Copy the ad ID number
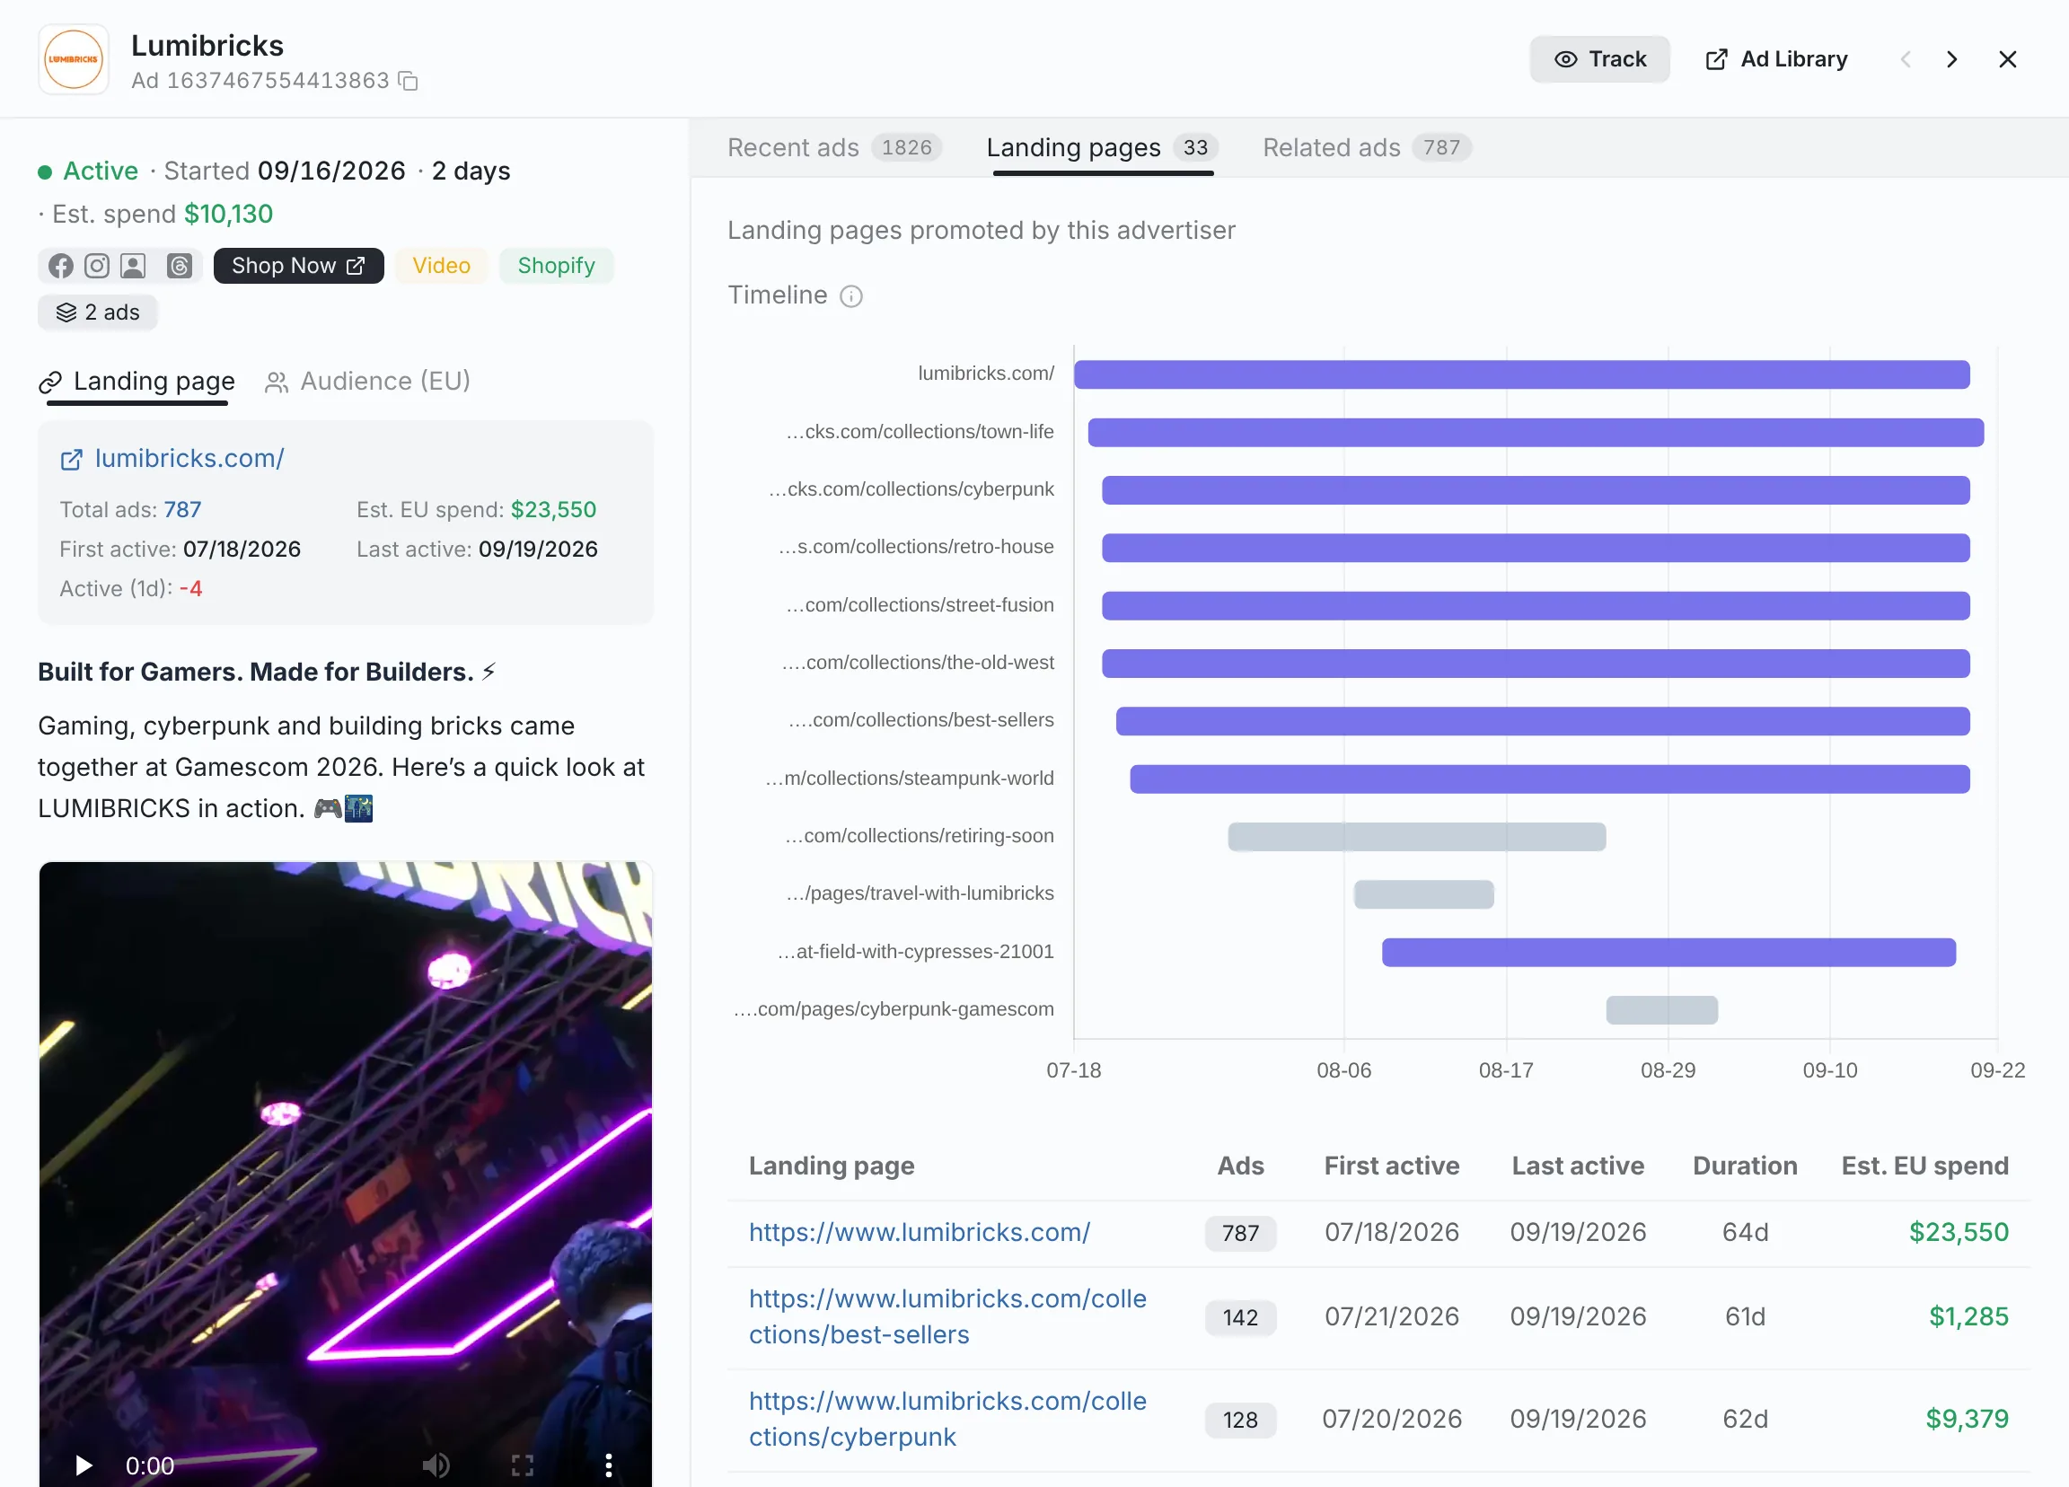The height and width of the screenshot is (1487, 2069). pos(409,81)
